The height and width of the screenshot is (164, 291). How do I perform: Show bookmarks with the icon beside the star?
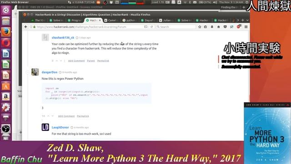[x=206, y=27]
